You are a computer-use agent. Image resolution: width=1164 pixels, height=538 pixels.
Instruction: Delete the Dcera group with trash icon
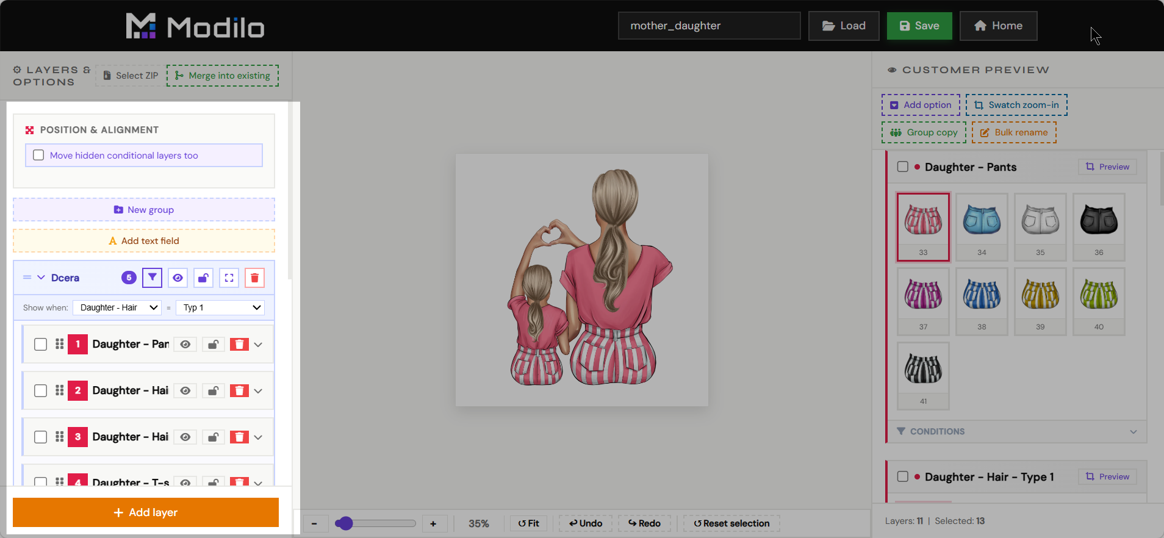coord(254,278)
